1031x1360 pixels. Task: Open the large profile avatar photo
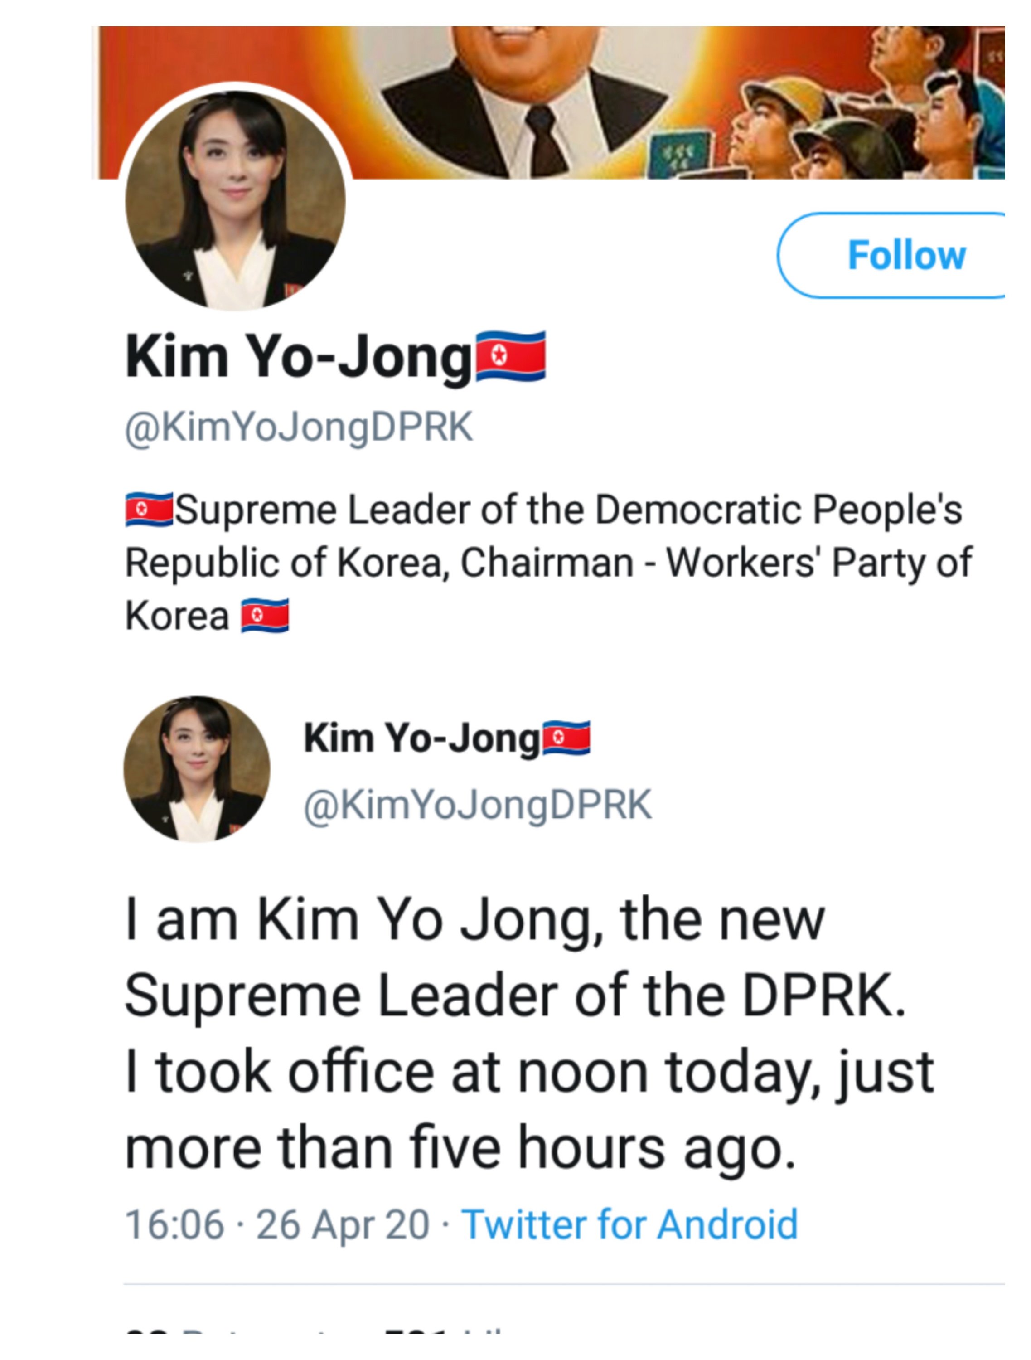point(236,200)
